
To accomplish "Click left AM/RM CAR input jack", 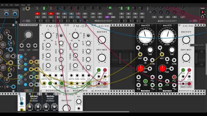I will pyautogui.click(x=105, y=70).
